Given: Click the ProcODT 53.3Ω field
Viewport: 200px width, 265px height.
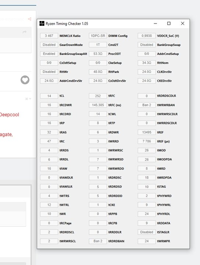Looking at the screenshot, I should click(98, 54).
